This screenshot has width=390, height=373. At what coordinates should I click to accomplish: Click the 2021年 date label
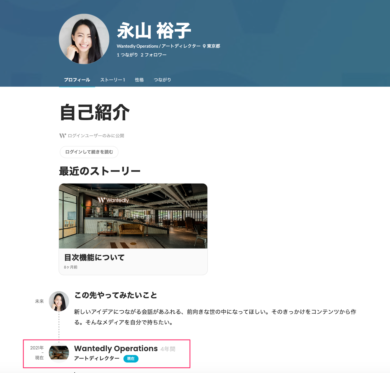(x=37, y=348)
